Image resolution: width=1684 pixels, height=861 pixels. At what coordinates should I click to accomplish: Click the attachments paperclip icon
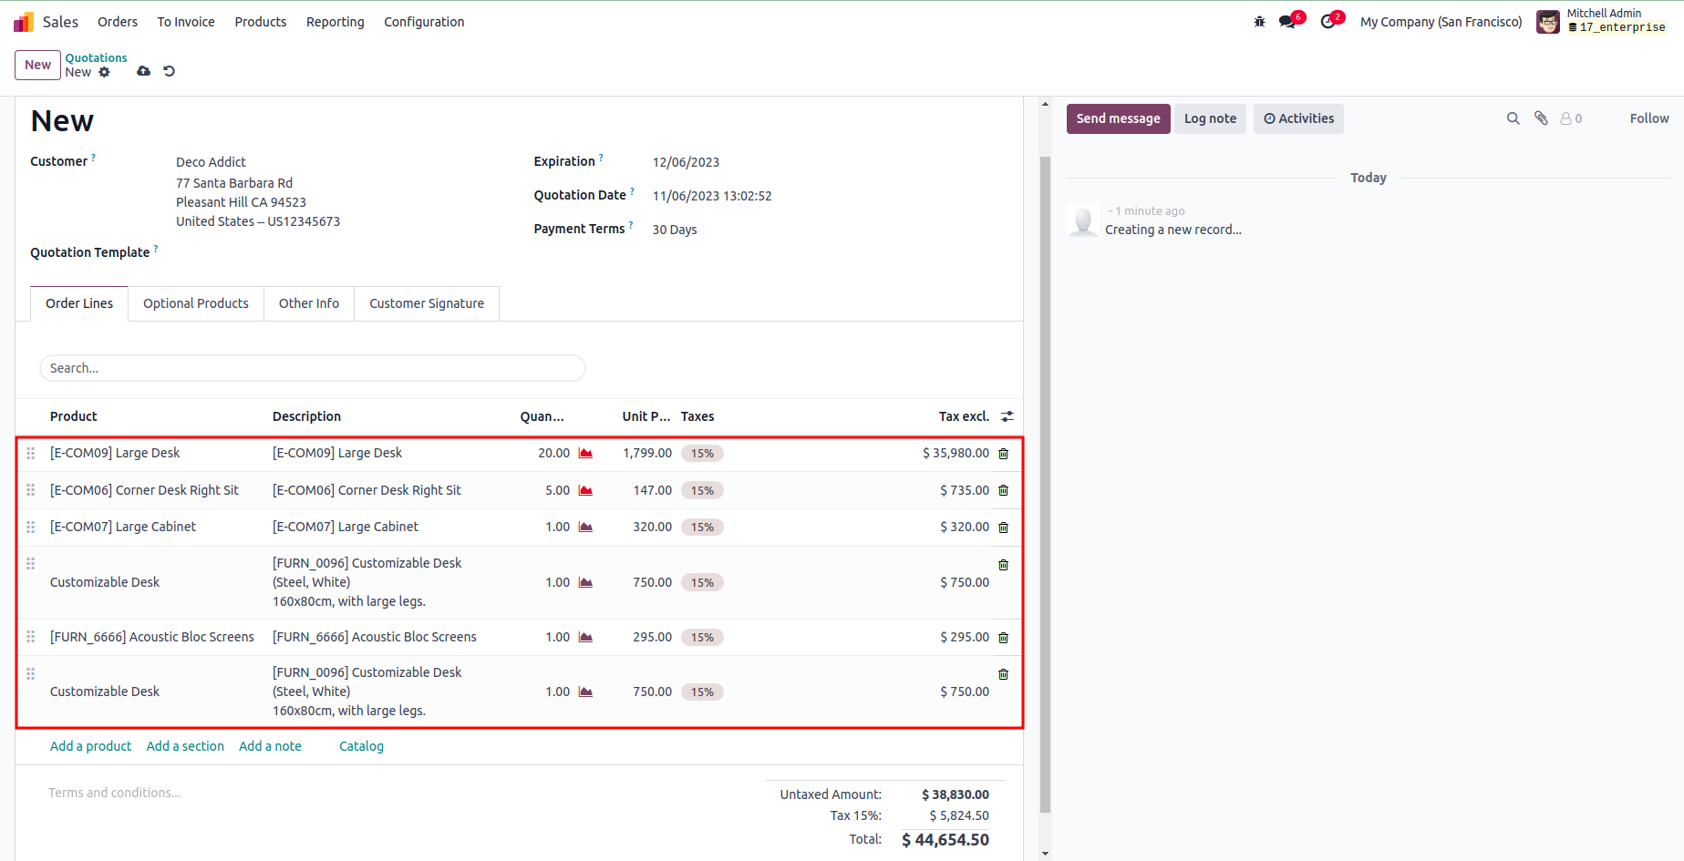coord(1541,118)
